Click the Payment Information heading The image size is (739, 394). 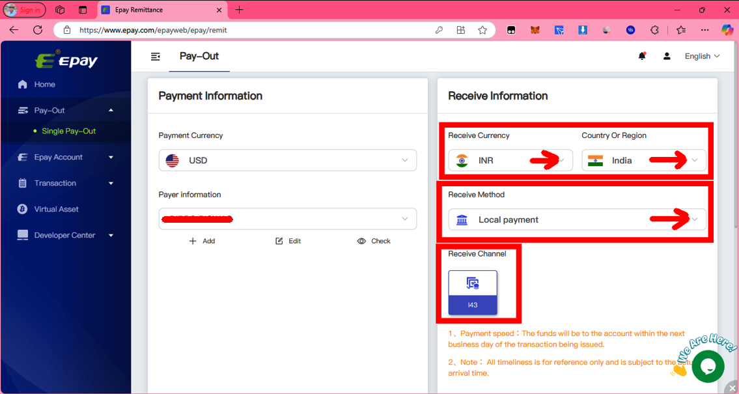(210, 96)
